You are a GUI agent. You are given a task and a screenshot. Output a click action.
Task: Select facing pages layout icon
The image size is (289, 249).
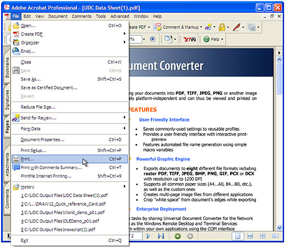(275, 236)
